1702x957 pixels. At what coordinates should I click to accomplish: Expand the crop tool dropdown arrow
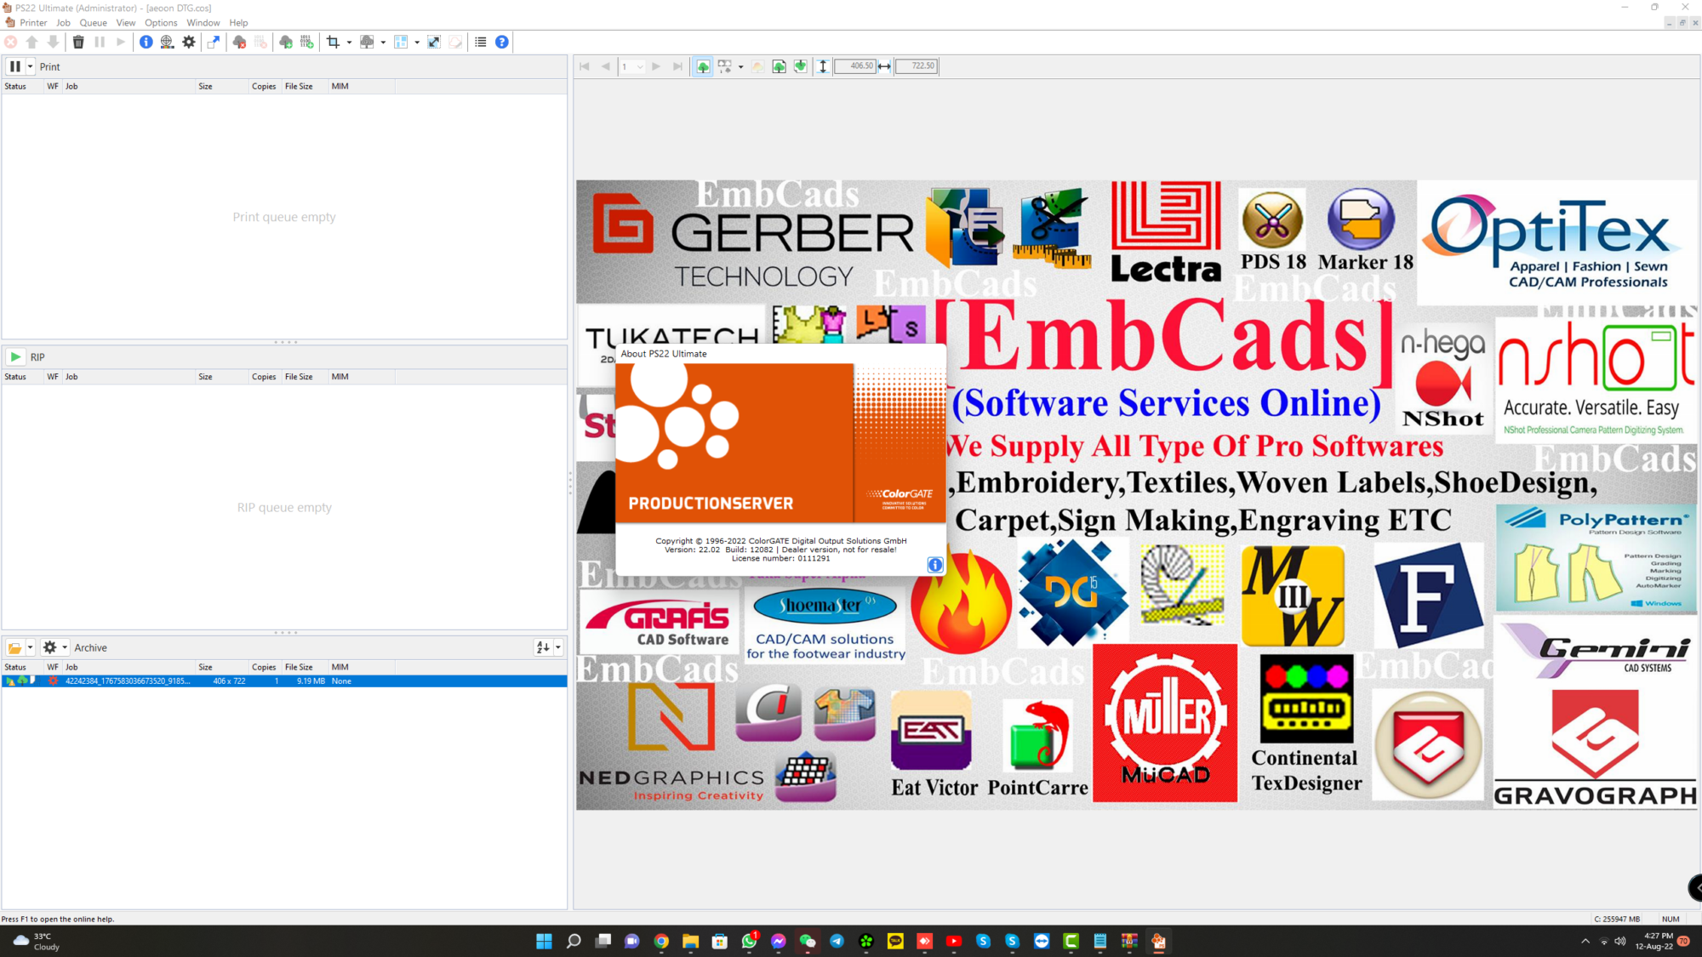coord(349,43)
